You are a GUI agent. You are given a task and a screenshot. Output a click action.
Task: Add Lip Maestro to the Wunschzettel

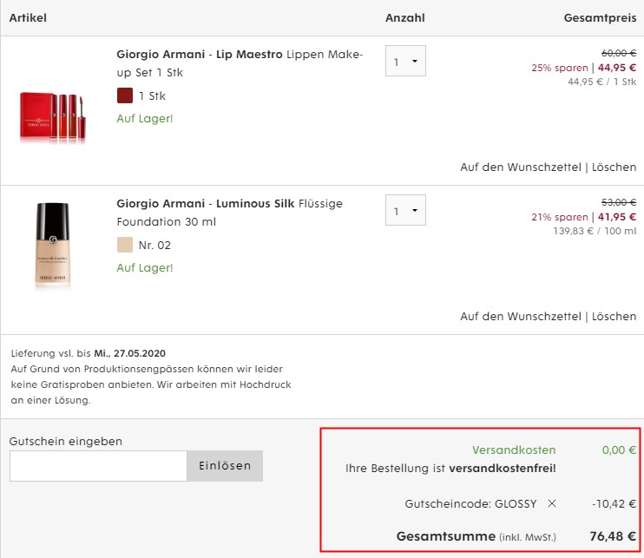[521, 167]
